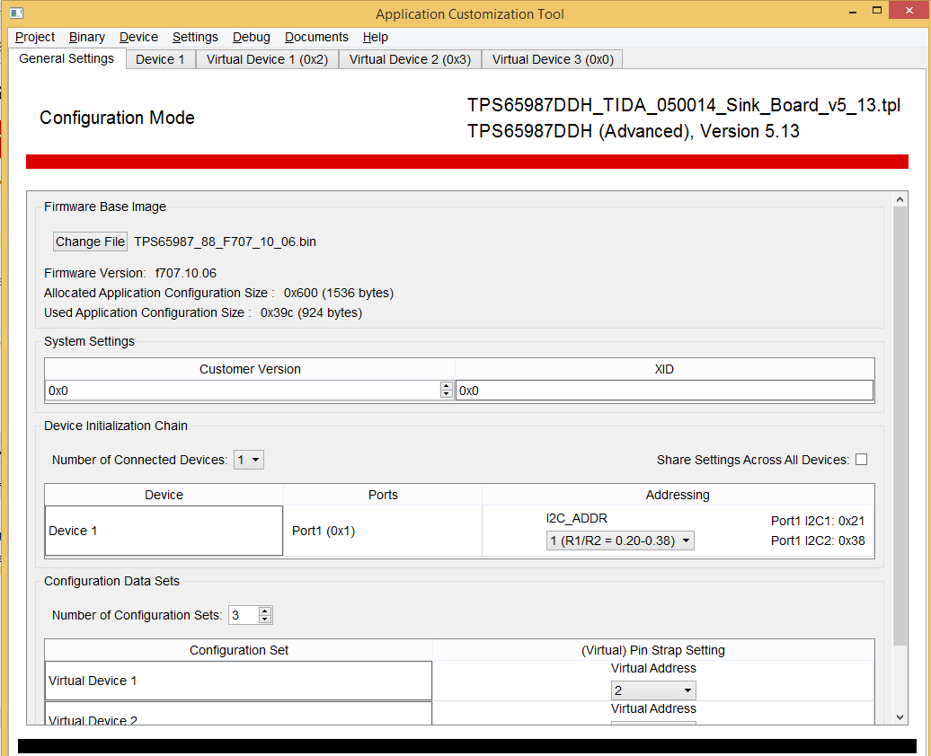This screenshot has height=756, width=931.
Task: Select the Device 1 table cell
Action: coord(164,531)
